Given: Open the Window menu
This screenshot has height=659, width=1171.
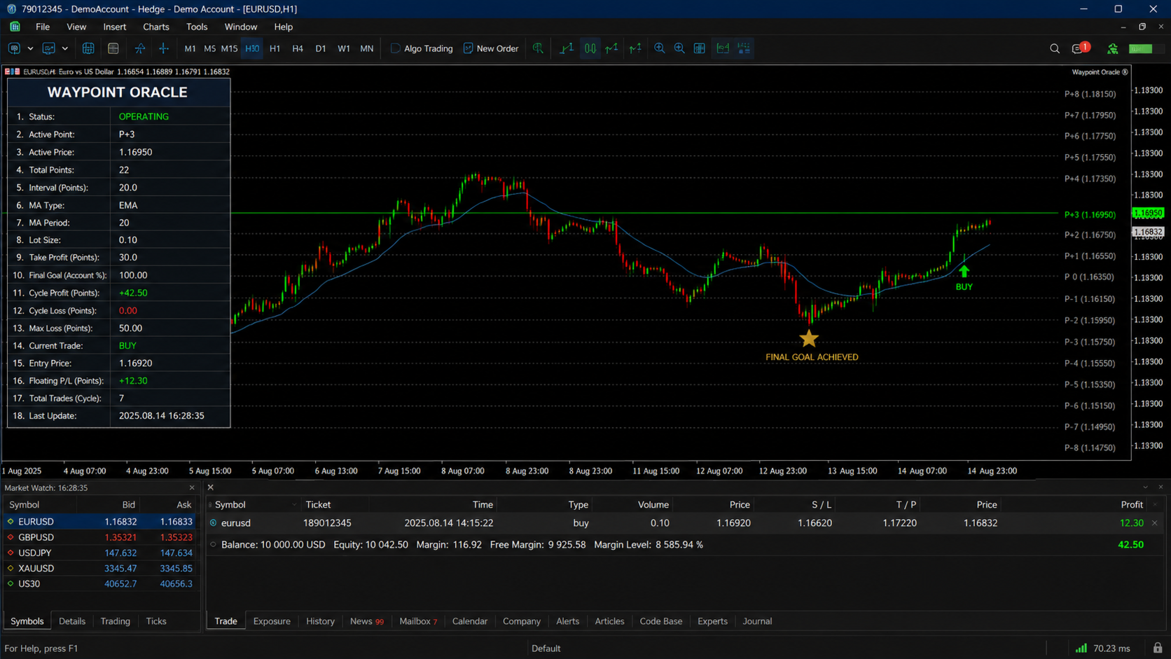Looking at the screenshot, I should tap(241, 27).
